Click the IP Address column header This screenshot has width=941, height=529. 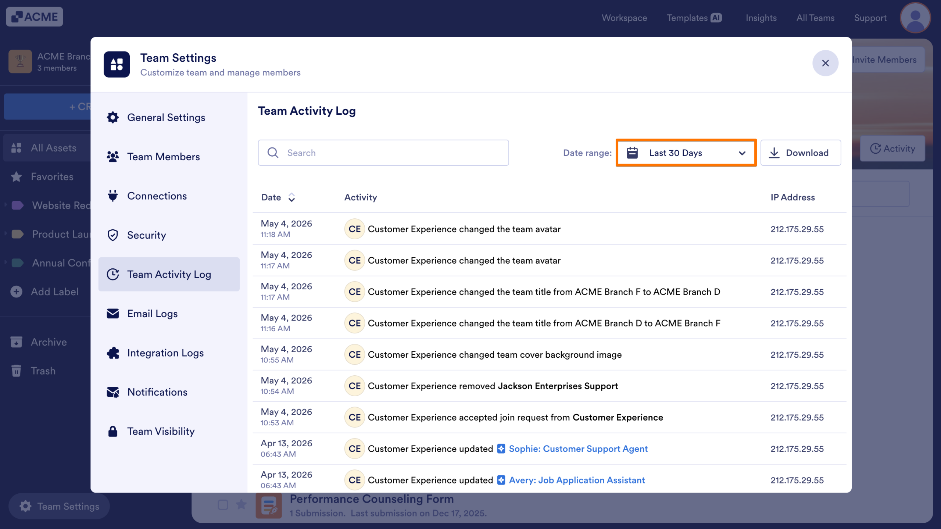[x=792, y=197]
